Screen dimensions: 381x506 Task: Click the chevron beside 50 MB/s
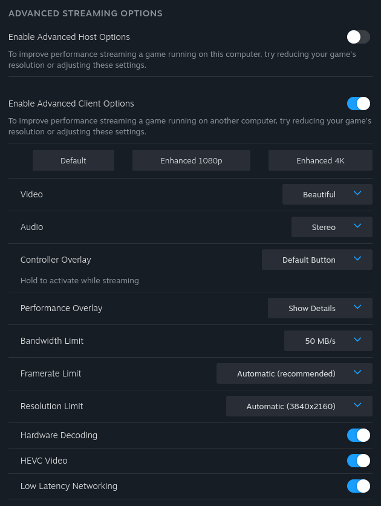(357, 340)
